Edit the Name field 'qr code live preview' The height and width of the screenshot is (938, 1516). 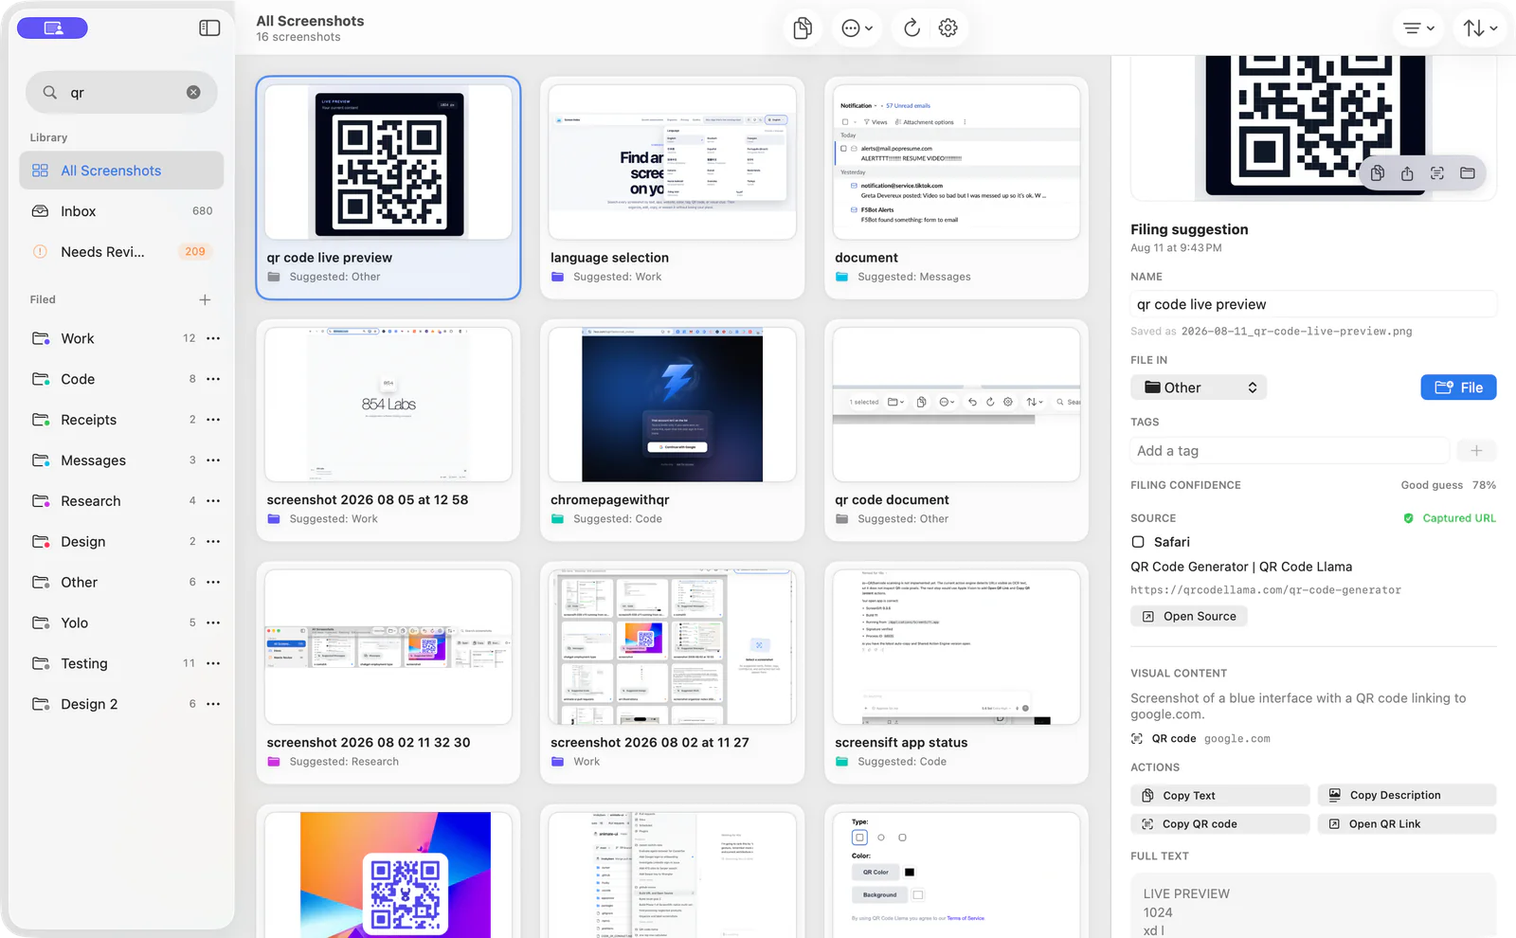[1313, 304]
